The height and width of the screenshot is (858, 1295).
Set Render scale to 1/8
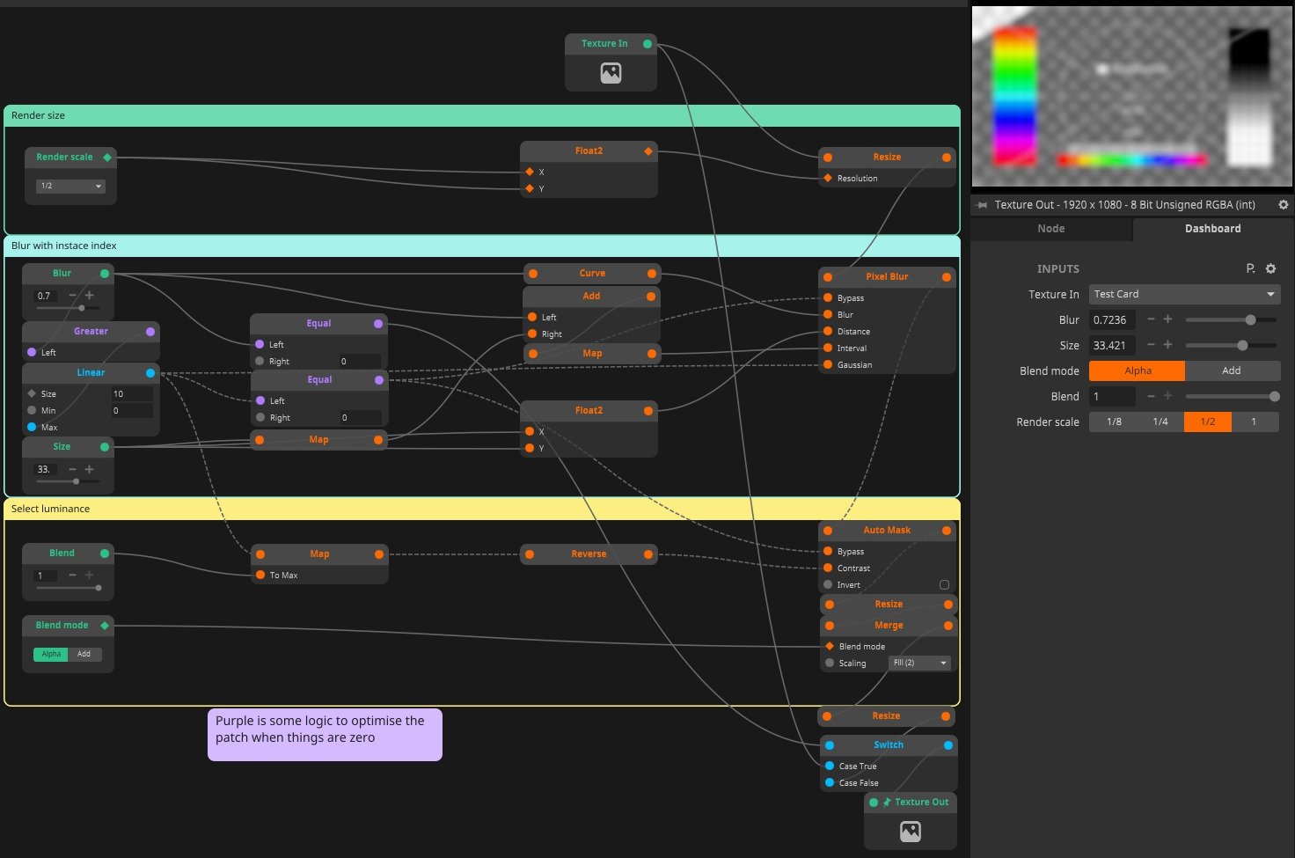(x=1114, y=422)
